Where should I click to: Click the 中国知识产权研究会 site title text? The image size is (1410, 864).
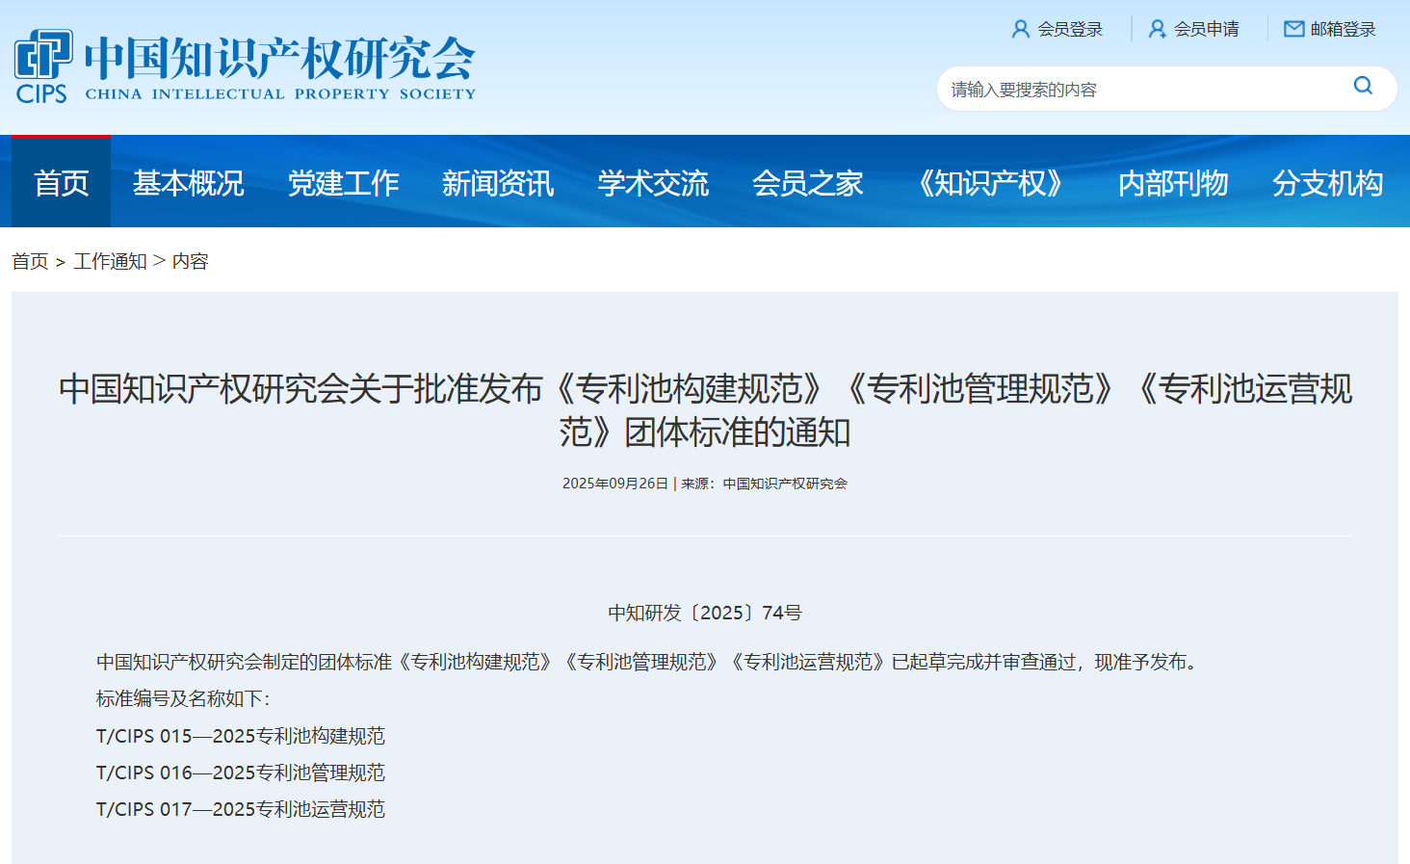click(x=279, y=58)
